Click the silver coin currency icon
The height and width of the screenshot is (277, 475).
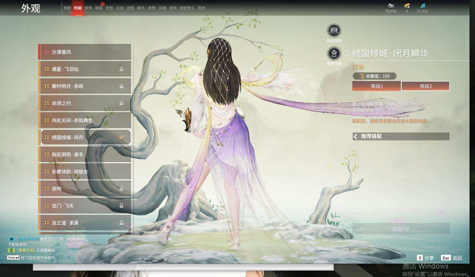[x=390, y=5]
